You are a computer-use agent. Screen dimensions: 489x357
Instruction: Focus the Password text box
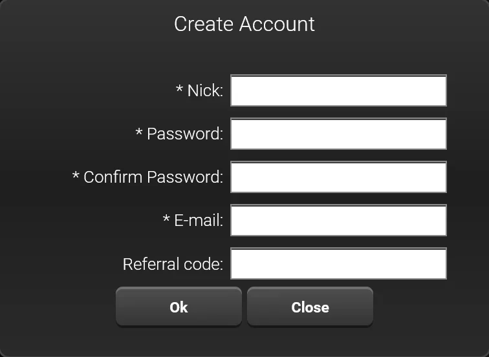[x=338, y=134]
